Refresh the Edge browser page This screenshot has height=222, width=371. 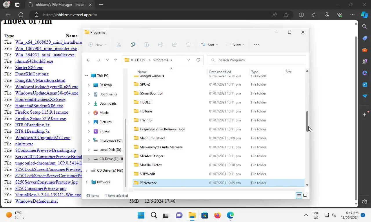point(21,15)
